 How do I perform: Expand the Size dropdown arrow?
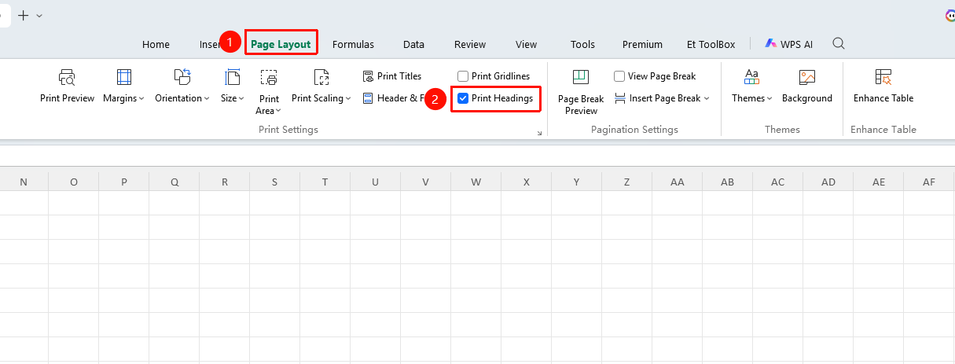pos(241,99)
